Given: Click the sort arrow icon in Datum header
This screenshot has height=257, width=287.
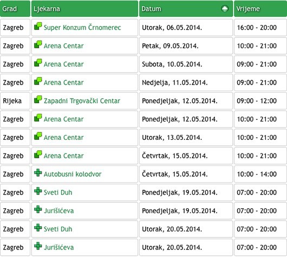Looking at the screenshot, I should pyautogui.click(x=225, y=9).
